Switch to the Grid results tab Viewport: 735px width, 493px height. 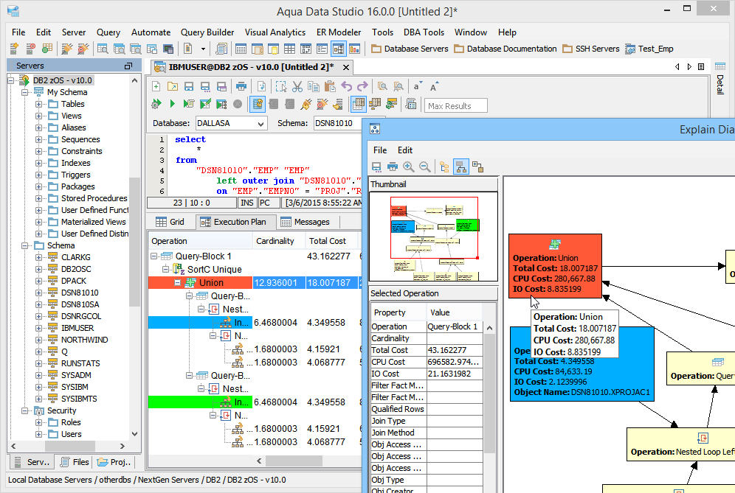[170, 222]
